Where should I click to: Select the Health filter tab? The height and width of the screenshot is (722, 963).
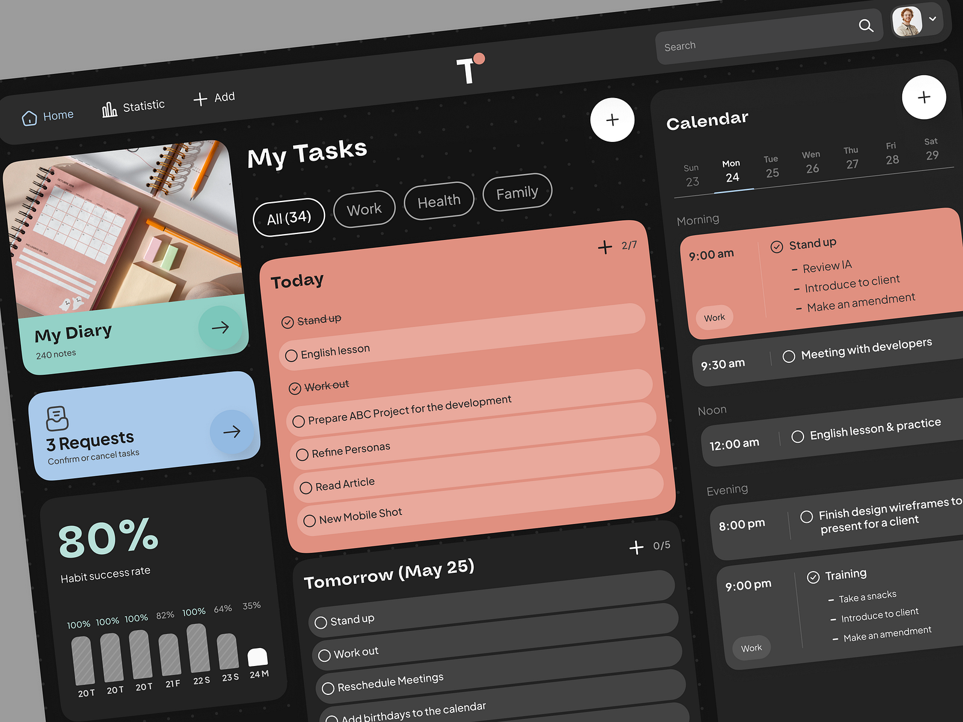pyautogui.click(x=439, y=201)
